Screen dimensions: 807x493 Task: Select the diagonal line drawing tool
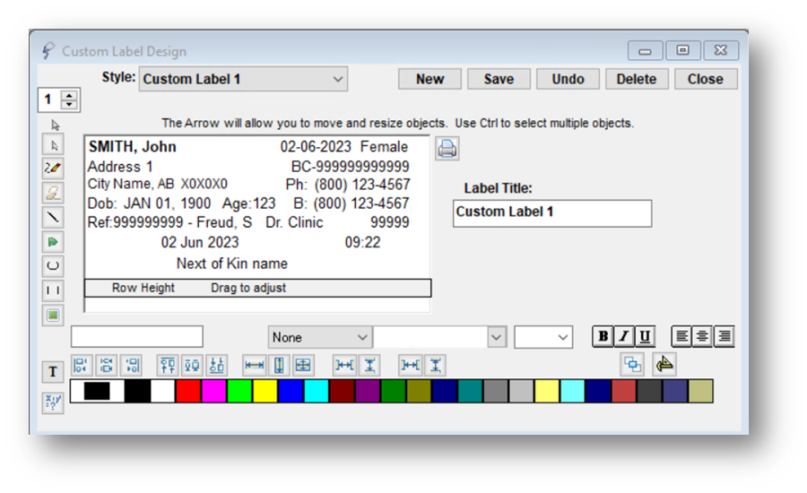54,217
